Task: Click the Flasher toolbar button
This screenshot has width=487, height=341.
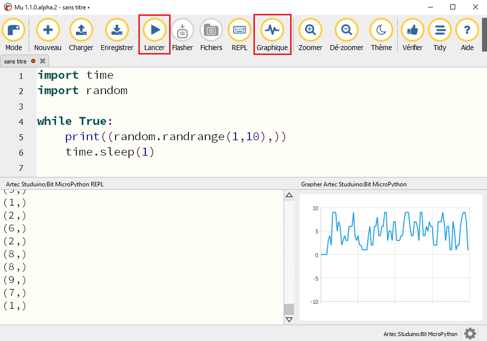Action: click(x=183, y=34)
